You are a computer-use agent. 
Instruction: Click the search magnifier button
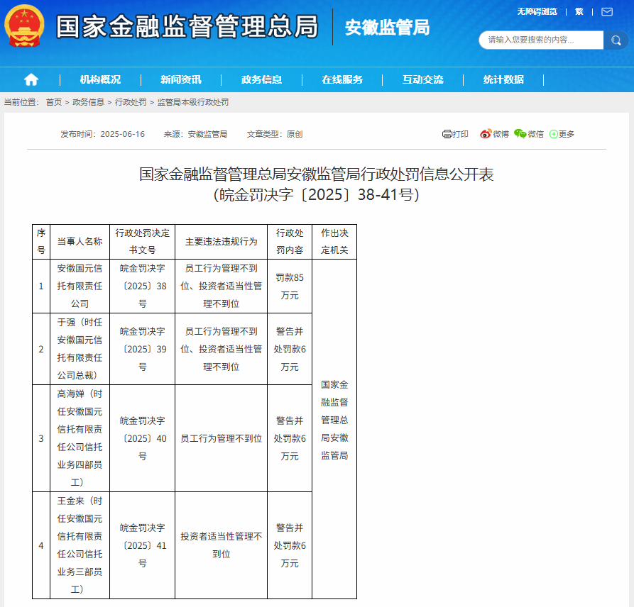(616, 40)
